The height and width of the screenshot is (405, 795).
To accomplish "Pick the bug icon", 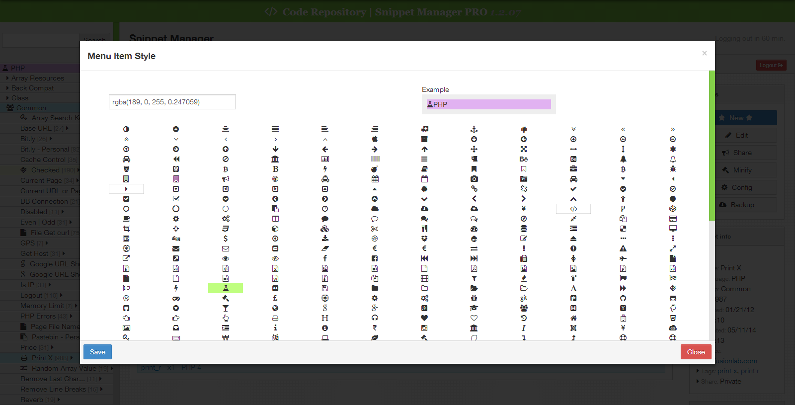I will [673, 169].
